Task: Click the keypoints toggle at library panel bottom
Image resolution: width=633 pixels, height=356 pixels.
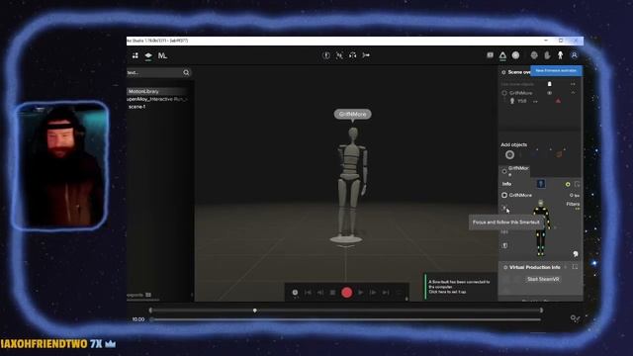Action: point(148,295)
